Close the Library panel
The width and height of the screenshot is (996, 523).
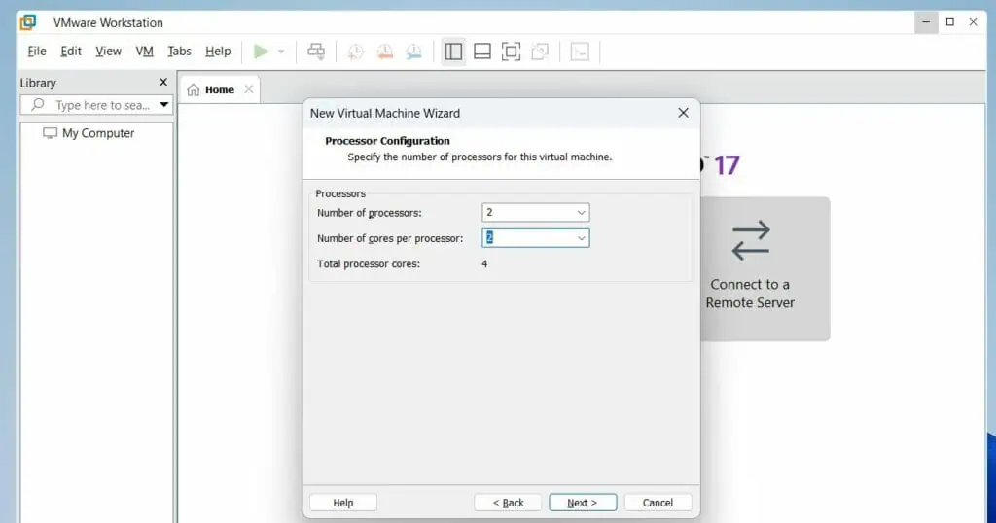pos(163,82)
